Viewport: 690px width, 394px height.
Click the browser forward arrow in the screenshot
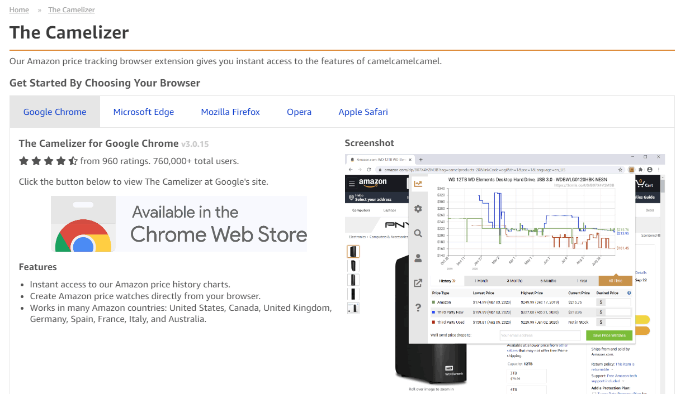[x=360, y=169]
